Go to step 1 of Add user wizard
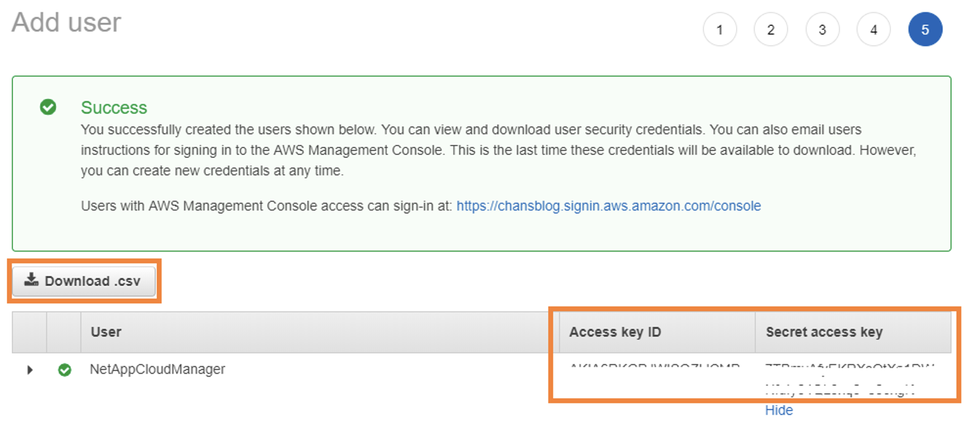This screenshot has height=424, width=972. pos(719,29)
